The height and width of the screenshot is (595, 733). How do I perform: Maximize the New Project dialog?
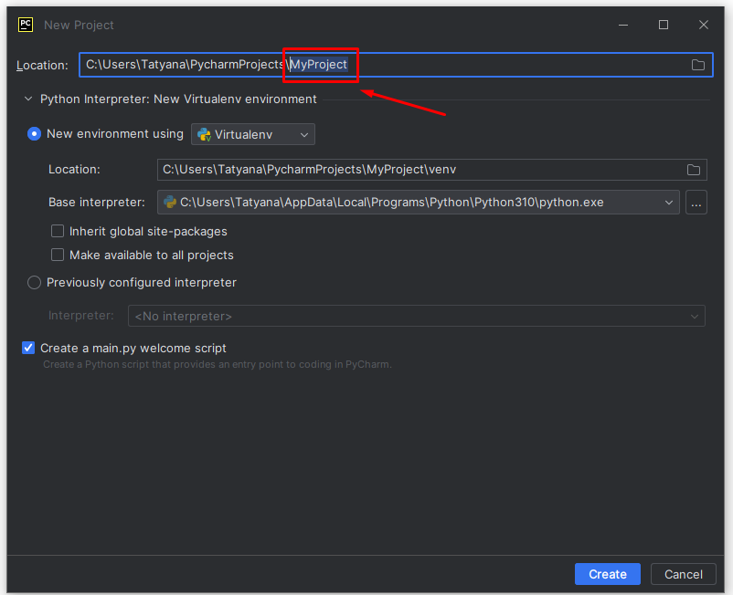tap(664, 25)
